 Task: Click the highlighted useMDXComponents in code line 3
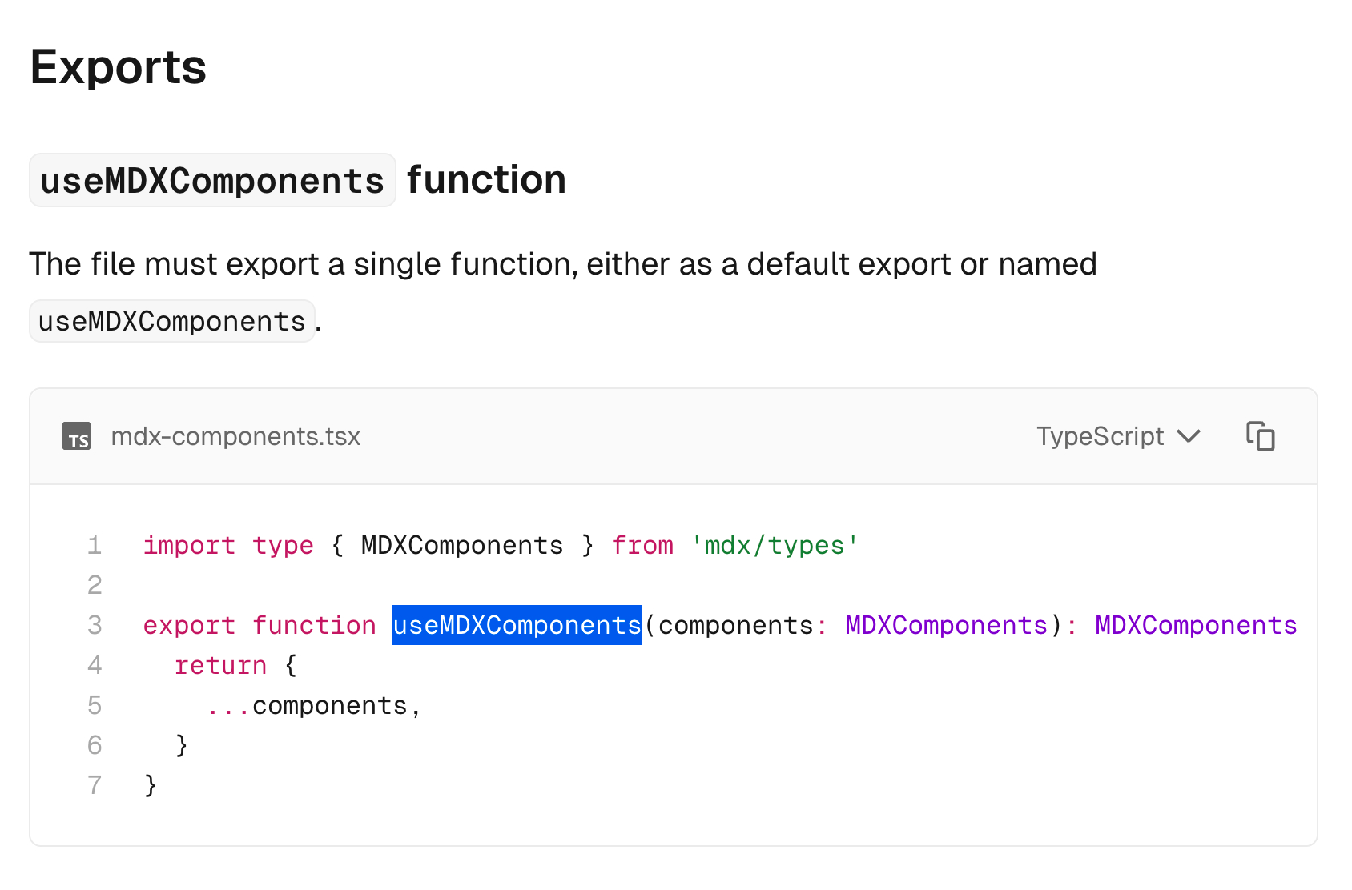(x=517, y=625)
